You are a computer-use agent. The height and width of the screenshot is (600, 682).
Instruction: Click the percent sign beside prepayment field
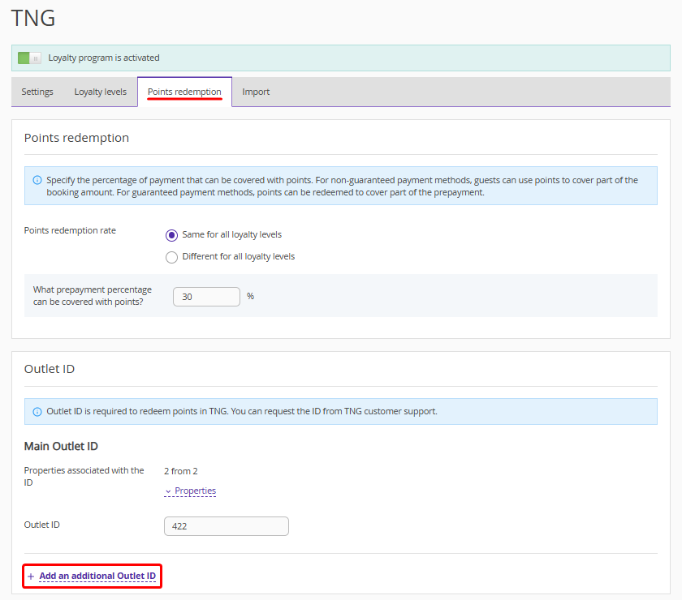tap(250, 297)
